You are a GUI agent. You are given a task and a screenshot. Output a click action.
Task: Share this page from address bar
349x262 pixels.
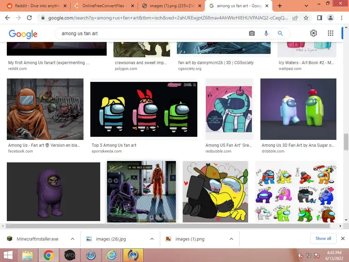click(295, 18)
